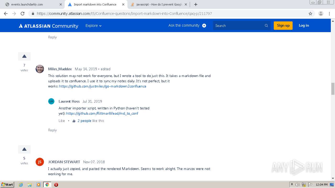Open the media player taskbar icon
The width and height of the screenshot is (335, 188).
click(38, 185)
